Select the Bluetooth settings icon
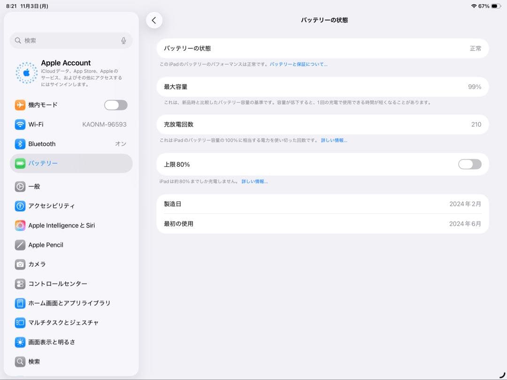The height and width of the screenshot is (380, 507). coord(20,144)
